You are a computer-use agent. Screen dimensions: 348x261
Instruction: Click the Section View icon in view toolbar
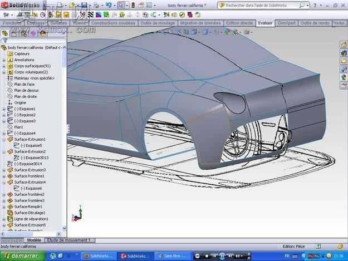(x=187, y=32)
